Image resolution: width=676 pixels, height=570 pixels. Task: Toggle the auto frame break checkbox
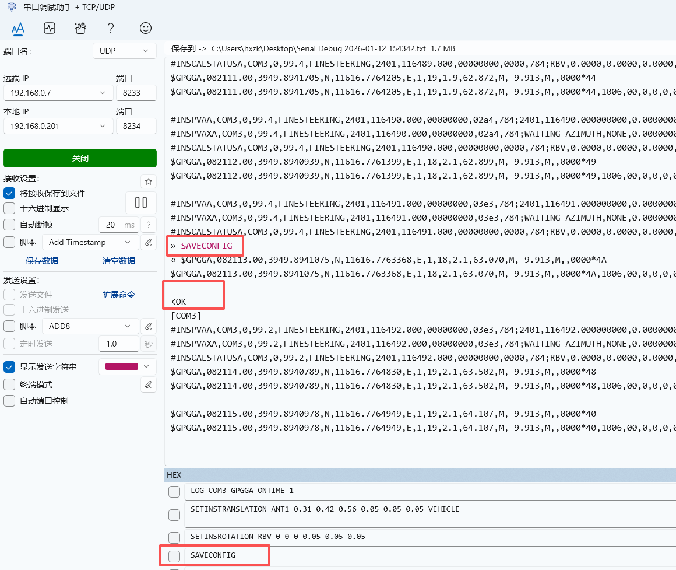[9, 225]
